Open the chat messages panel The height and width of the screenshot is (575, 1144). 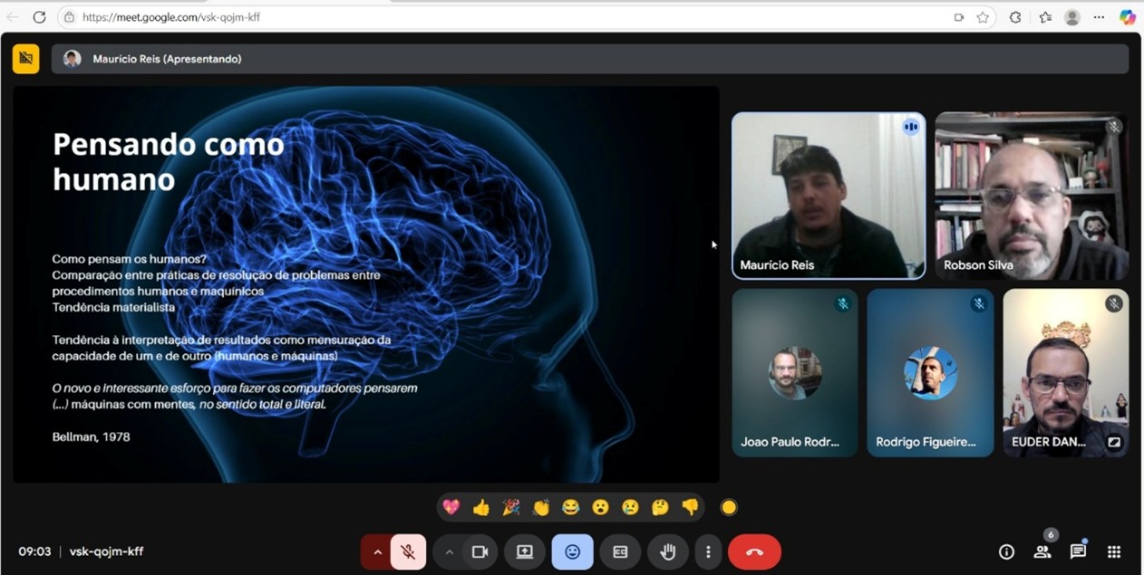coord(1078,551)
